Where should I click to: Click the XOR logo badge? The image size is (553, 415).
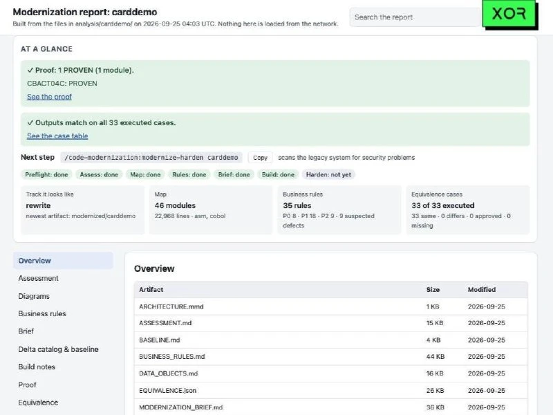pos(509,14)
